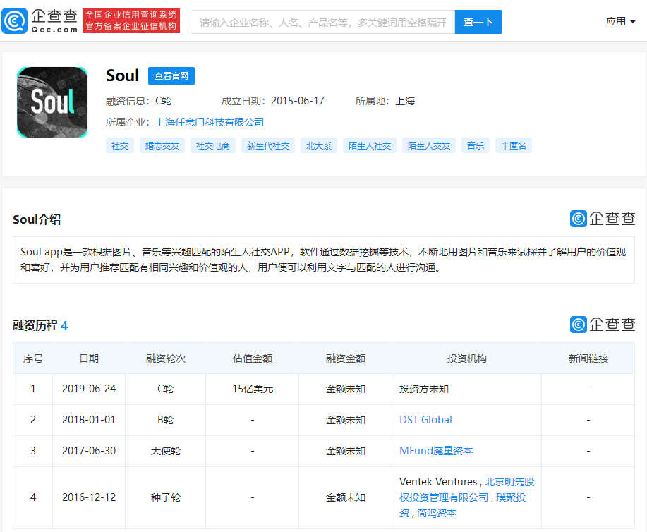Open the 应用 dropdown at top right
Screen dimensions: 647x532
(620, 21)
